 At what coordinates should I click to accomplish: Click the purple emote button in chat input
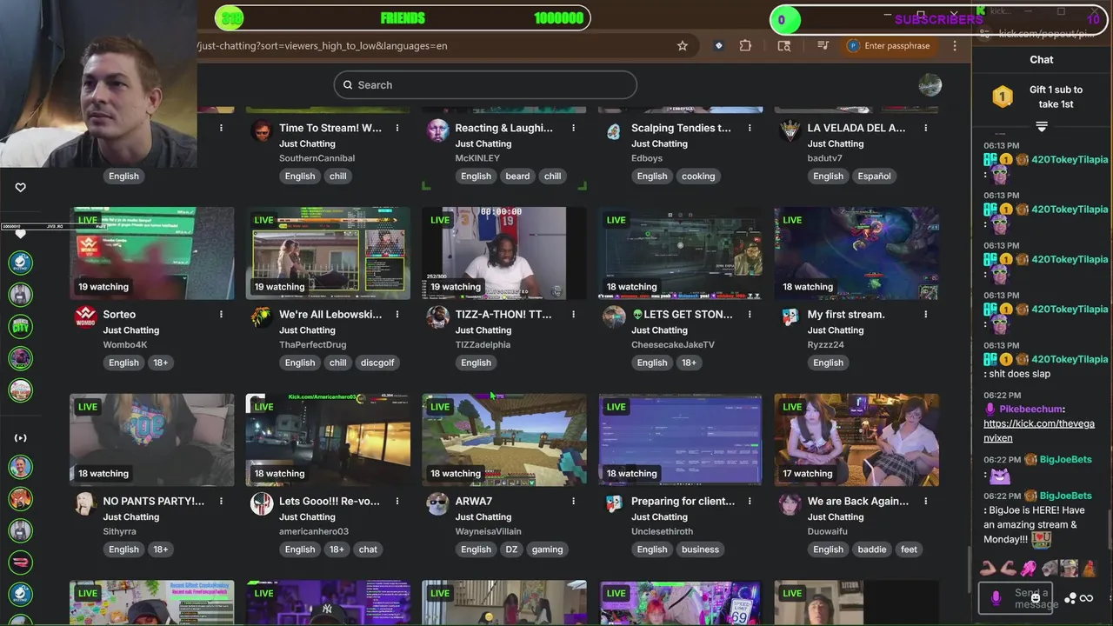pyautogui.click(x=996, y=598)
